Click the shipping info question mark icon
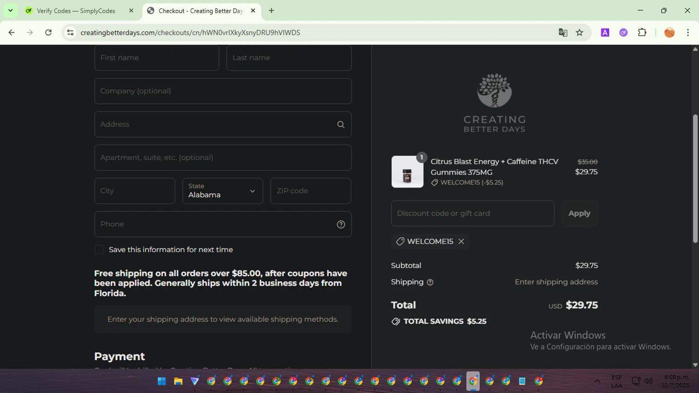 tap(430, 282)
